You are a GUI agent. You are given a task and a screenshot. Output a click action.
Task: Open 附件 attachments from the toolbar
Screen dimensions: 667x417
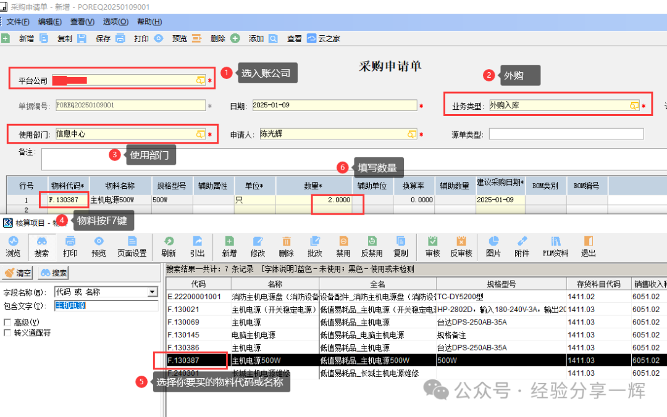522,246
